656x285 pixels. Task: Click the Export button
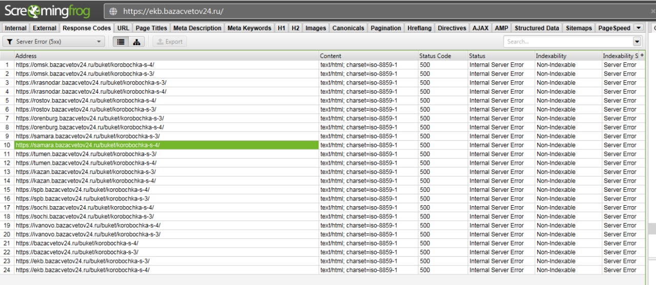(170, 42)
